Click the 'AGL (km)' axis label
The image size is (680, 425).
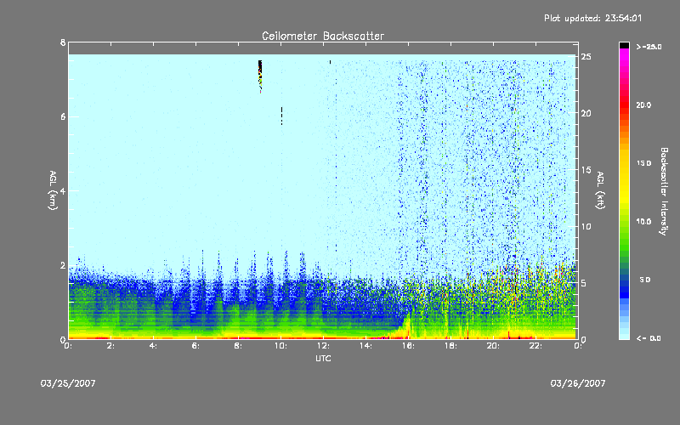[x=53, y=190]
